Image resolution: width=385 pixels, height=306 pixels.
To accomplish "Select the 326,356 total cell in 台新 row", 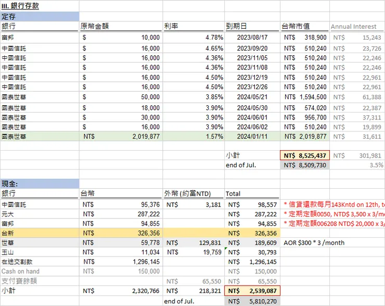I will [x=252, y=233].
